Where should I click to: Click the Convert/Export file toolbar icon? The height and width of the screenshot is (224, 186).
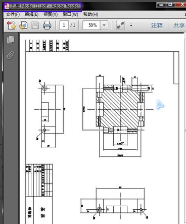point(23,25)
